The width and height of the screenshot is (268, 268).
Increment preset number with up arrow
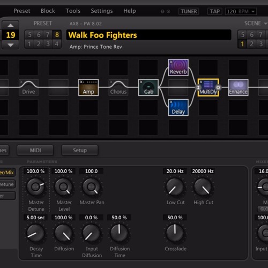[11, 25]
